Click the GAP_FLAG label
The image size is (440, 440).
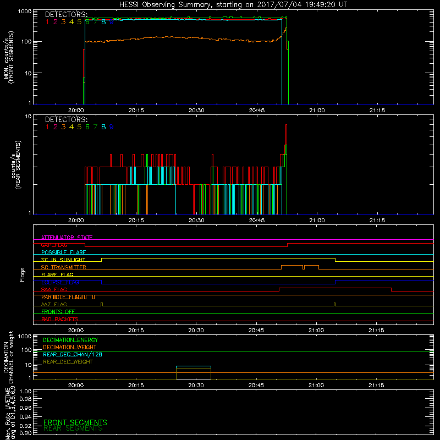coord(54,245)
